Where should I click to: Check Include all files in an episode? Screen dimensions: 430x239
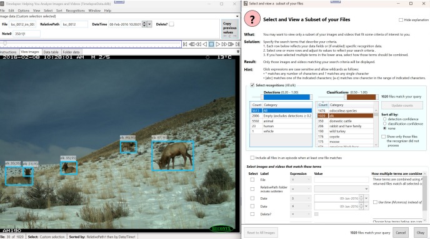coord(252,158)
